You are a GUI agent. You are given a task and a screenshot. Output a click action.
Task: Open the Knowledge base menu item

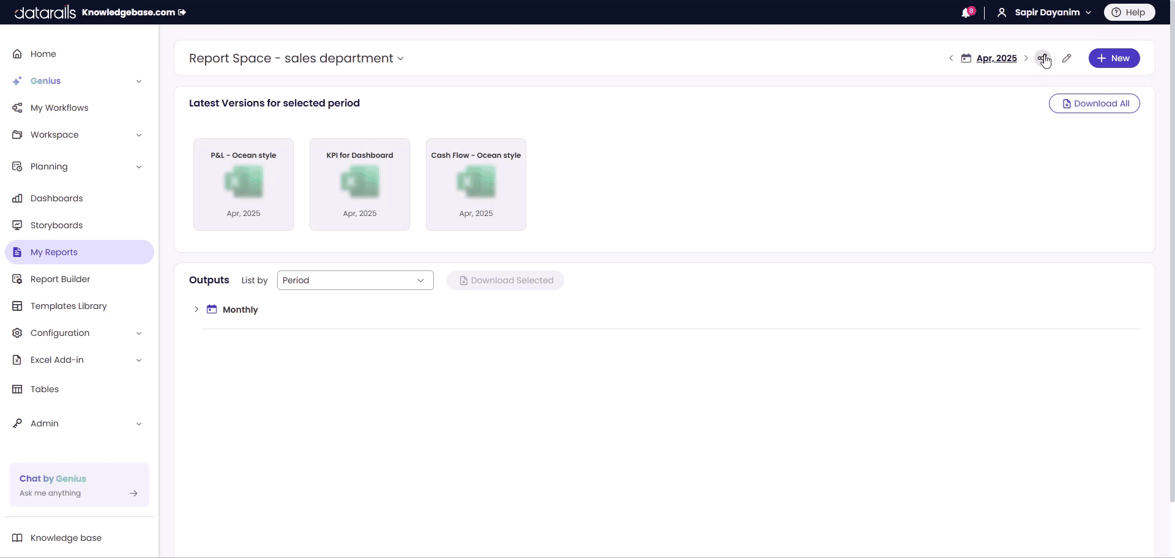80,538
